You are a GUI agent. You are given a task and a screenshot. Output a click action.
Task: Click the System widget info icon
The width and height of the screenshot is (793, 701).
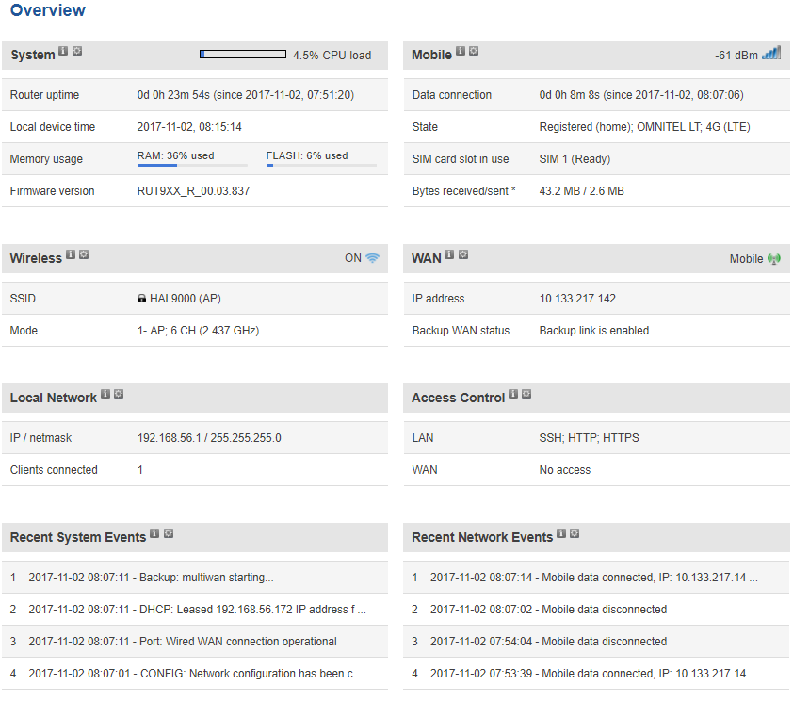coord(63,51)
